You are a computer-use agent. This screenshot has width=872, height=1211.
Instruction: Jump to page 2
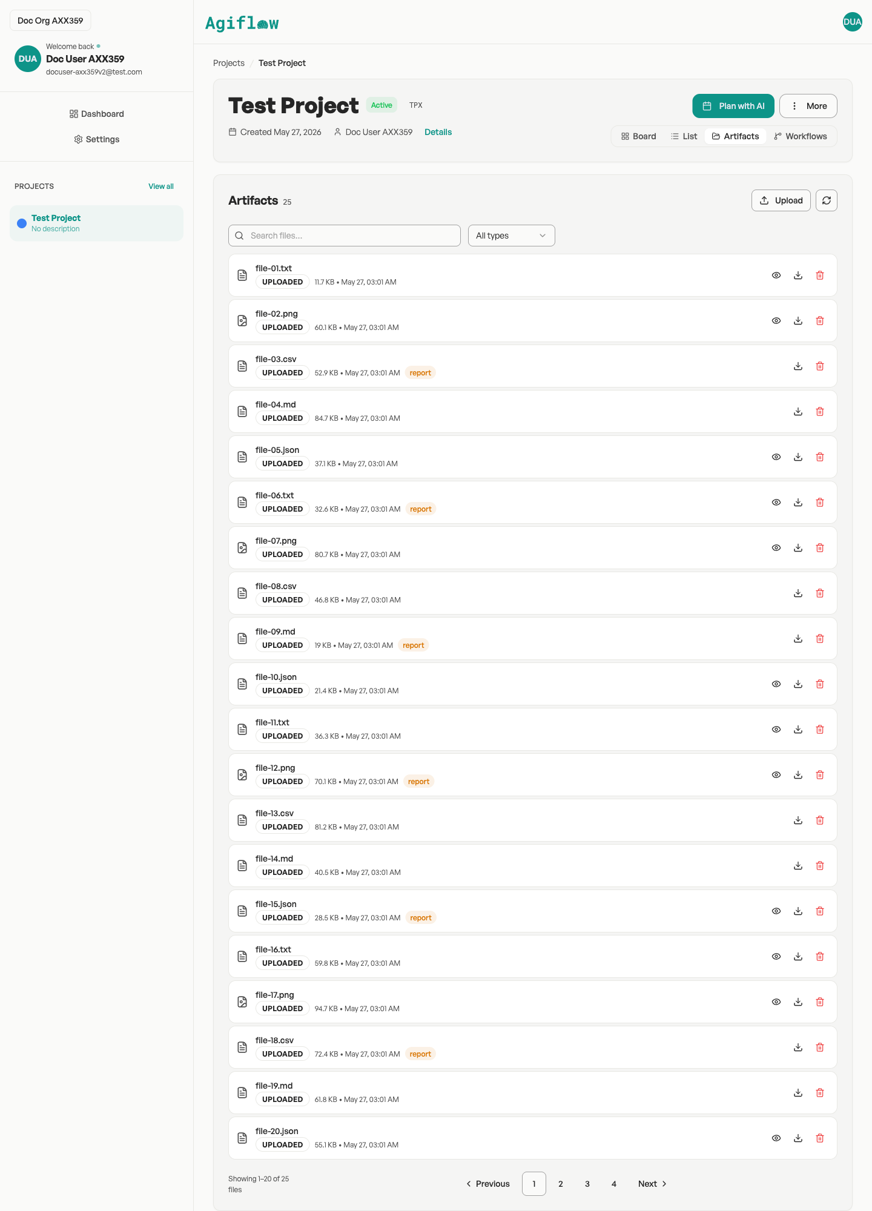point(561,1184)
